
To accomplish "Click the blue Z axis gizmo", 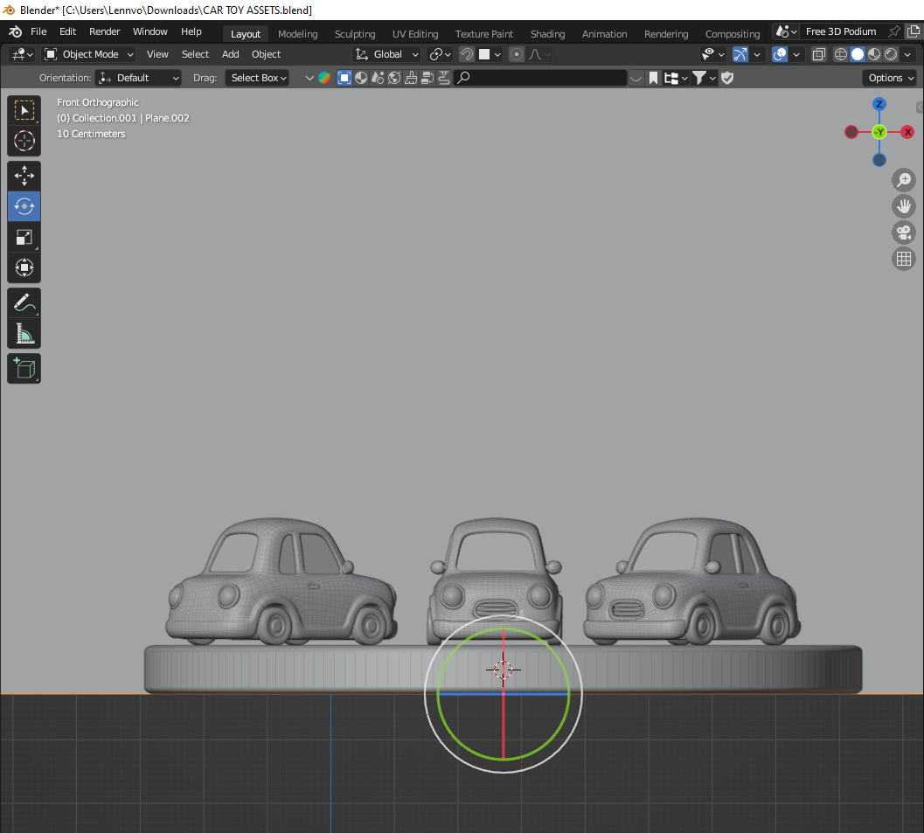I will point(879,104).
